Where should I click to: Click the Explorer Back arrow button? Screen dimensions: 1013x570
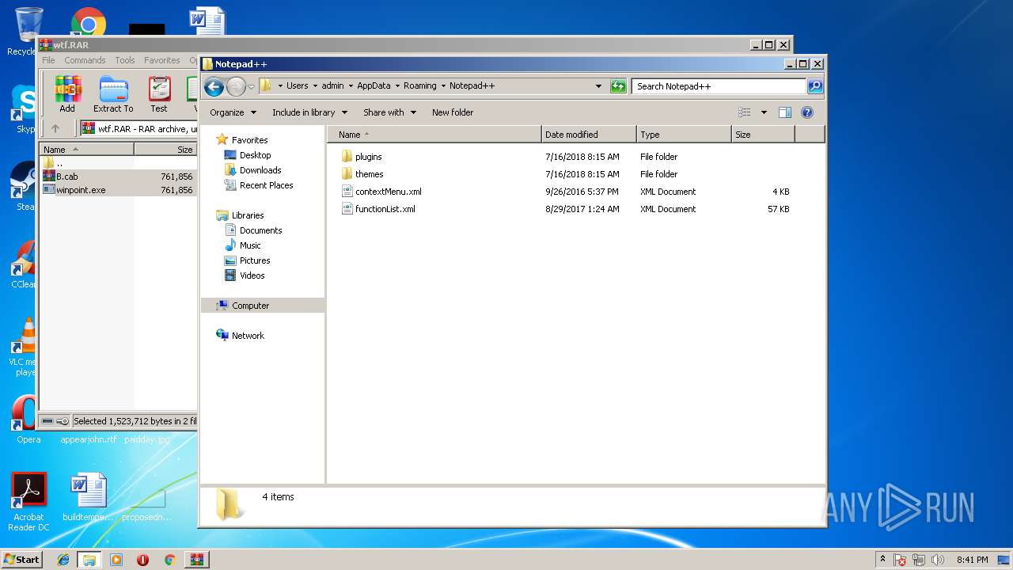(x=214, y=86)
